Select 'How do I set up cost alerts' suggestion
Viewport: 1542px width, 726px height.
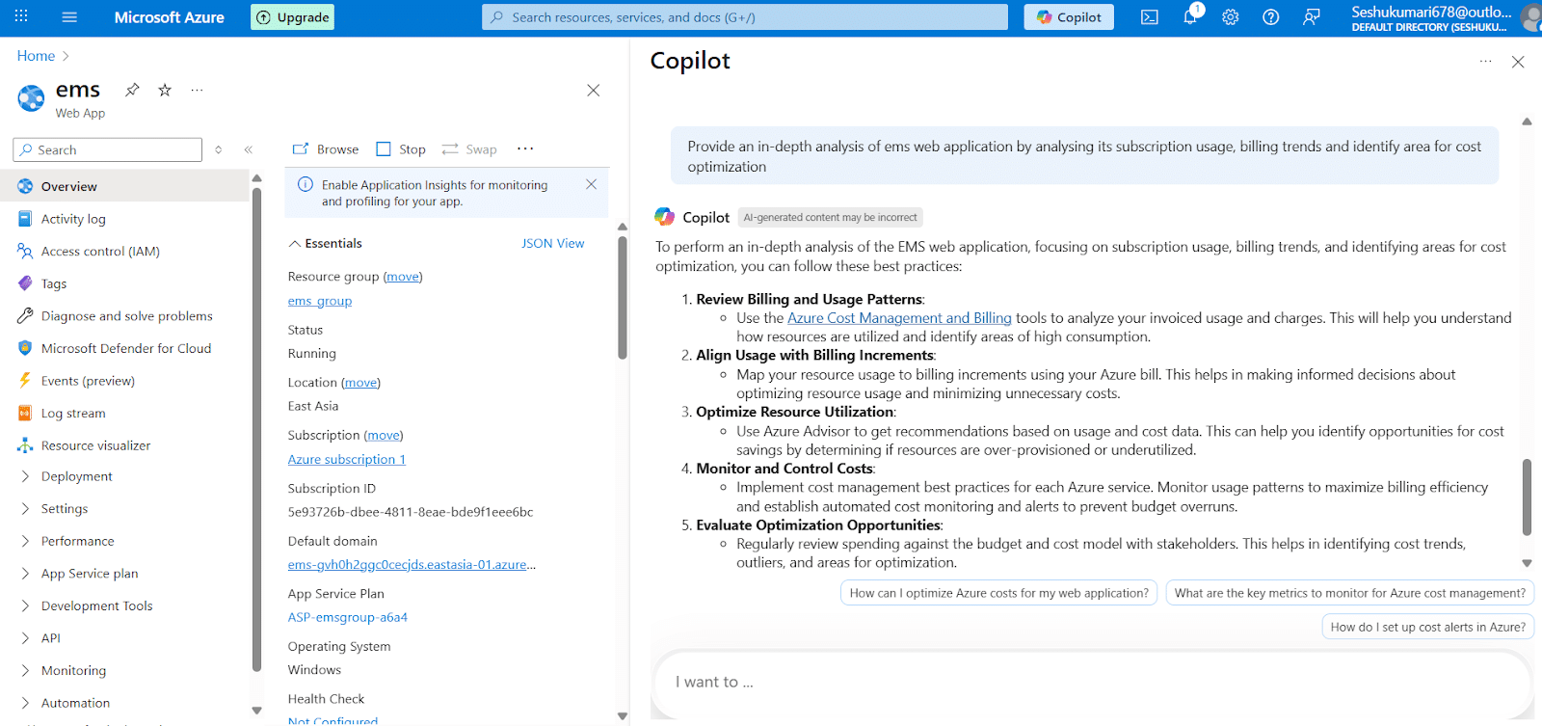pos(1428,627)
